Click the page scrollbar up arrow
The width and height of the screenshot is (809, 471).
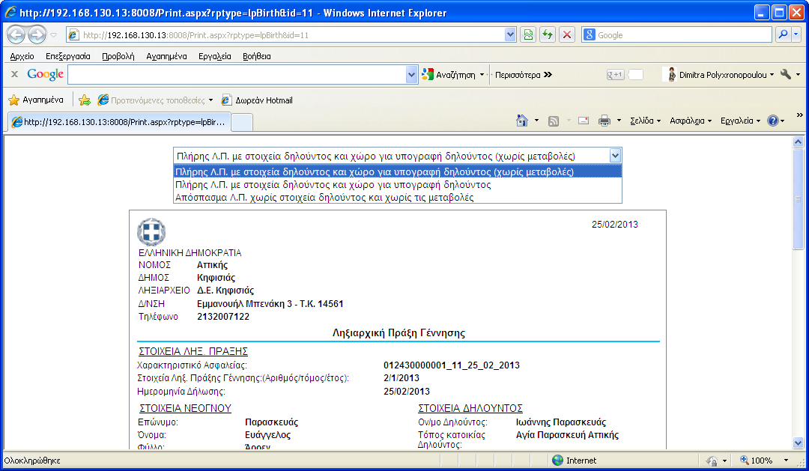(799, 142)
